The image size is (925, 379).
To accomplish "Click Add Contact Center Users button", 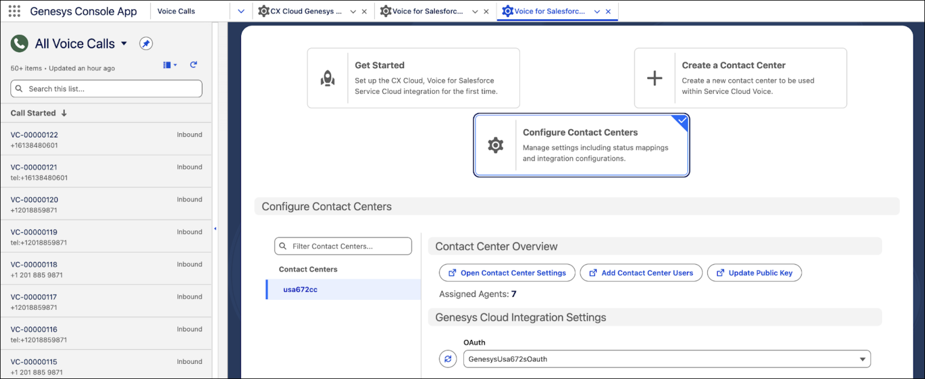I will (641, 273).
